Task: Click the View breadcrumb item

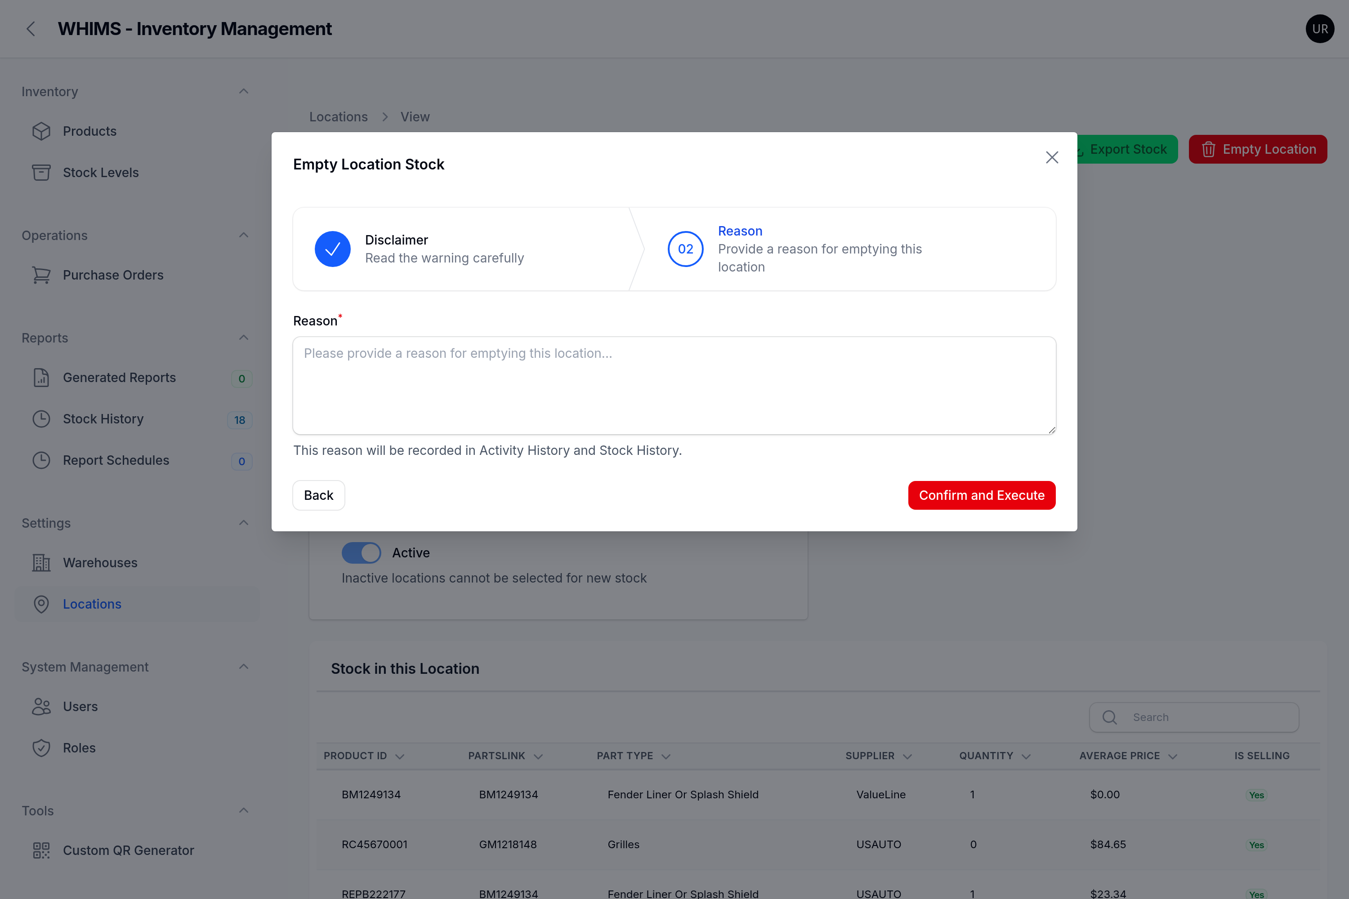Action: click(x=415, y=117)
